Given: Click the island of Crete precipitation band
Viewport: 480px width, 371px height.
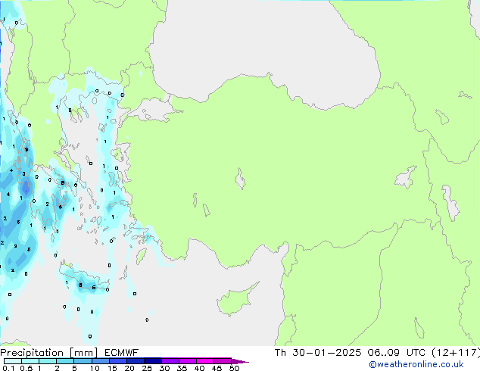Looking at the screenshot, I should 85,285.
